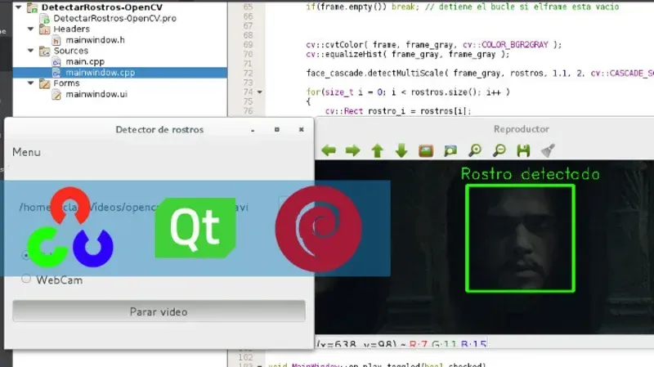Close the Detector de rostros window
654x367 pixels.
point(301,130)
